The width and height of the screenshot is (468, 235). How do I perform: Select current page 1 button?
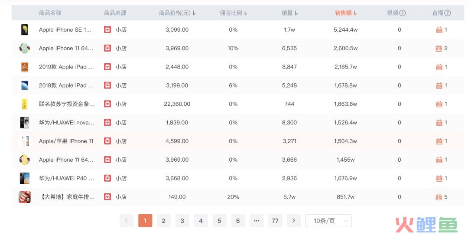tap(145, 221)
